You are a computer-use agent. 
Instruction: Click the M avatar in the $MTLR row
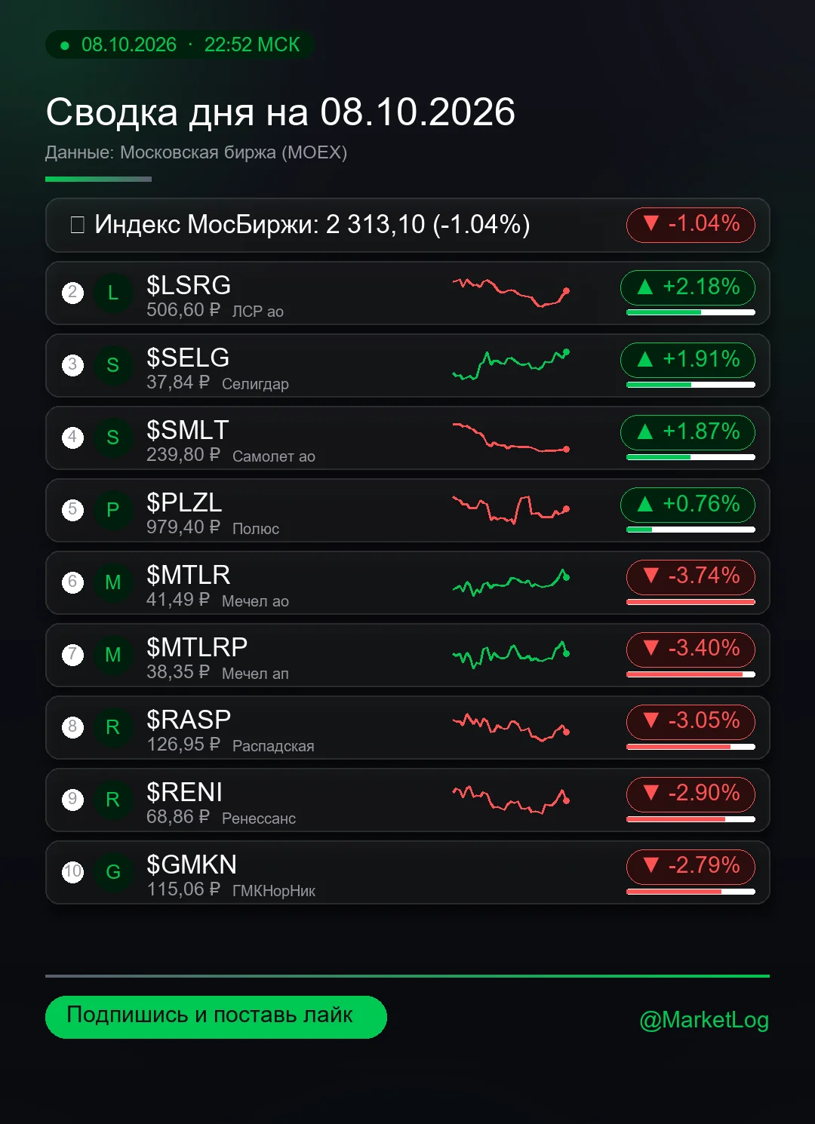(x=112, y=582)
